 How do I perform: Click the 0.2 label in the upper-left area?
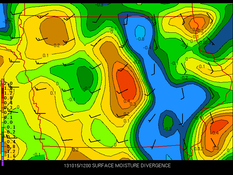(x=57, y=45)
